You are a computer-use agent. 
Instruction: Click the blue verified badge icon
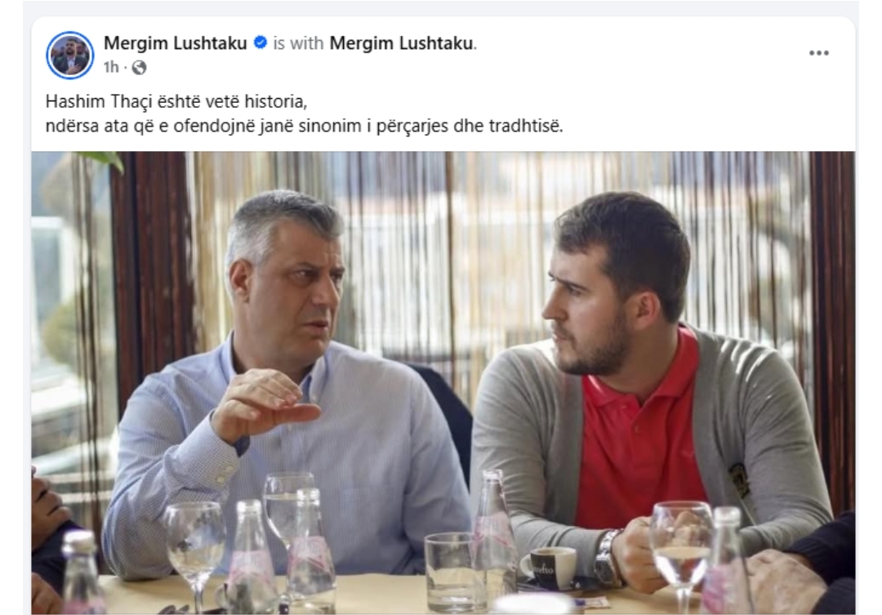[260, 42]
